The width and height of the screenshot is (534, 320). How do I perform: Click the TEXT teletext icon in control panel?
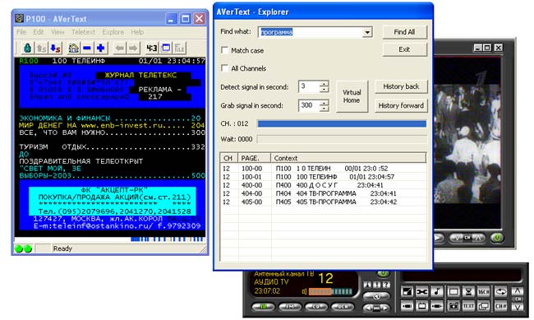(468, 306)
